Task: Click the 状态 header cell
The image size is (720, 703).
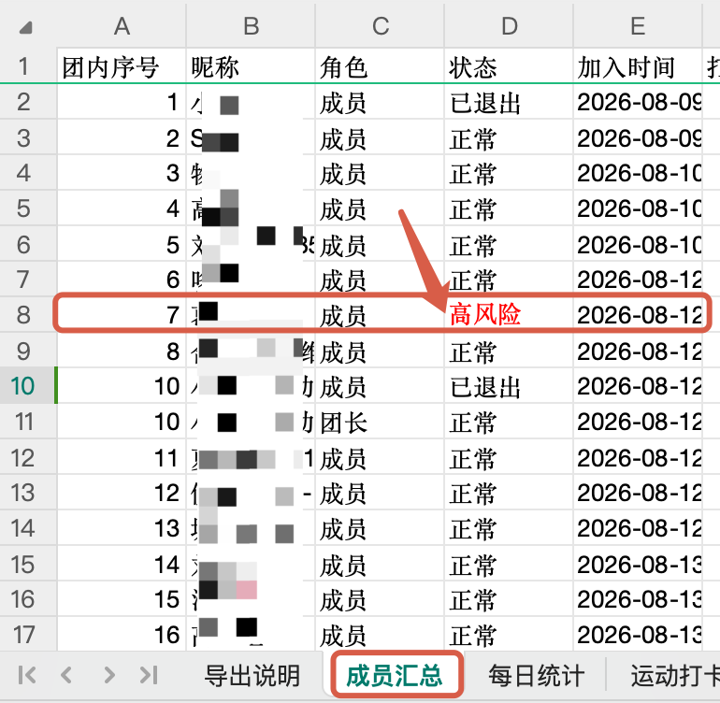Action: tap(509, 66)
